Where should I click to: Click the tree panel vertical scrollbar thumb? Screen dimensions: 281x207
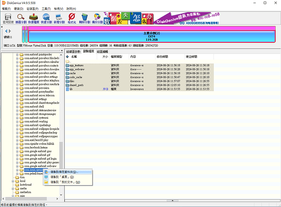click(x=61, y=155)
